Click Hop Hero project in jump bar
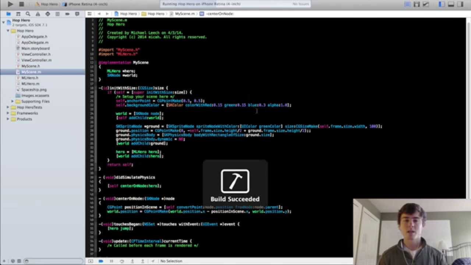The image size is (471, 265). [x=125, y=14]
